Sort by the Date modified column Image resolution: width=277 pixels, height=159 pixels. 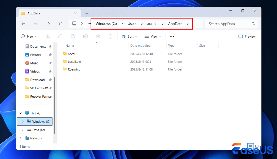(140, 46)
